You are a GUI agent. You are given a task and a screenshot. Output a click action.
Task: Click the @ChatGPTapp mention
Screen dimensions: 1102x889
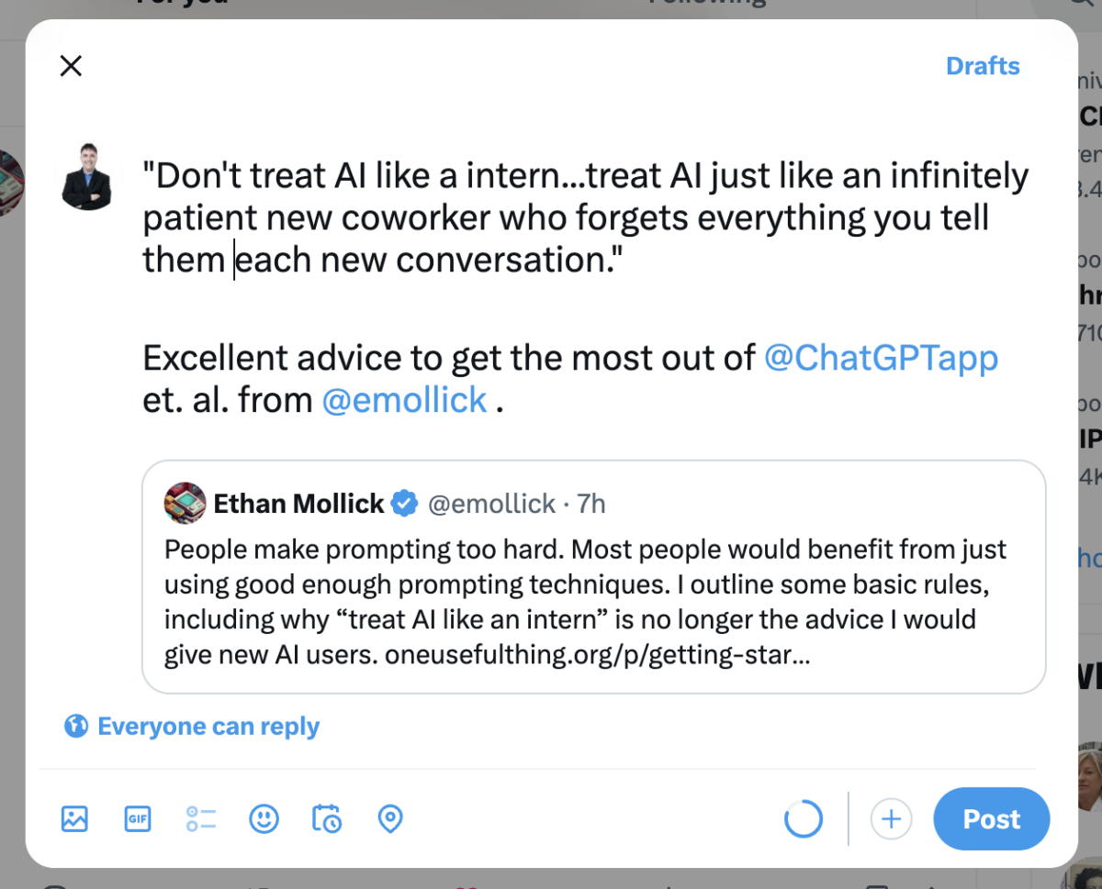pyautogui.click(x=881, y=357)
